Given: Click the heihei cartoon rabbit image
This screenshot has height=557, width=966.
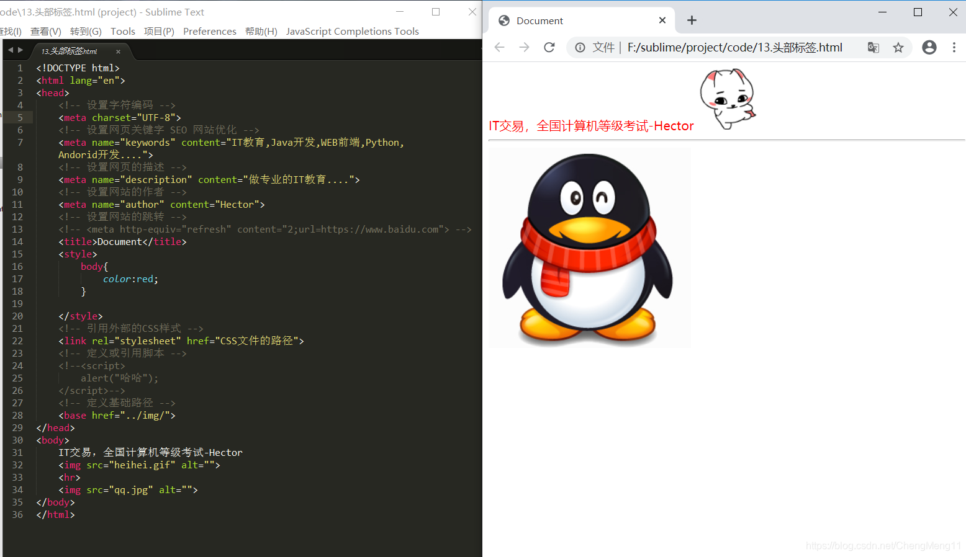Looking at the screenshot, I should 728,99.
